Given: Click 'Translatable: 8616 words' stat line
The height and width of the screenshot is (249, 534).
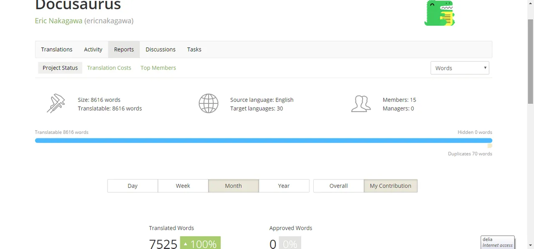Looking at the screenshot, I should (x=110, y=108).
